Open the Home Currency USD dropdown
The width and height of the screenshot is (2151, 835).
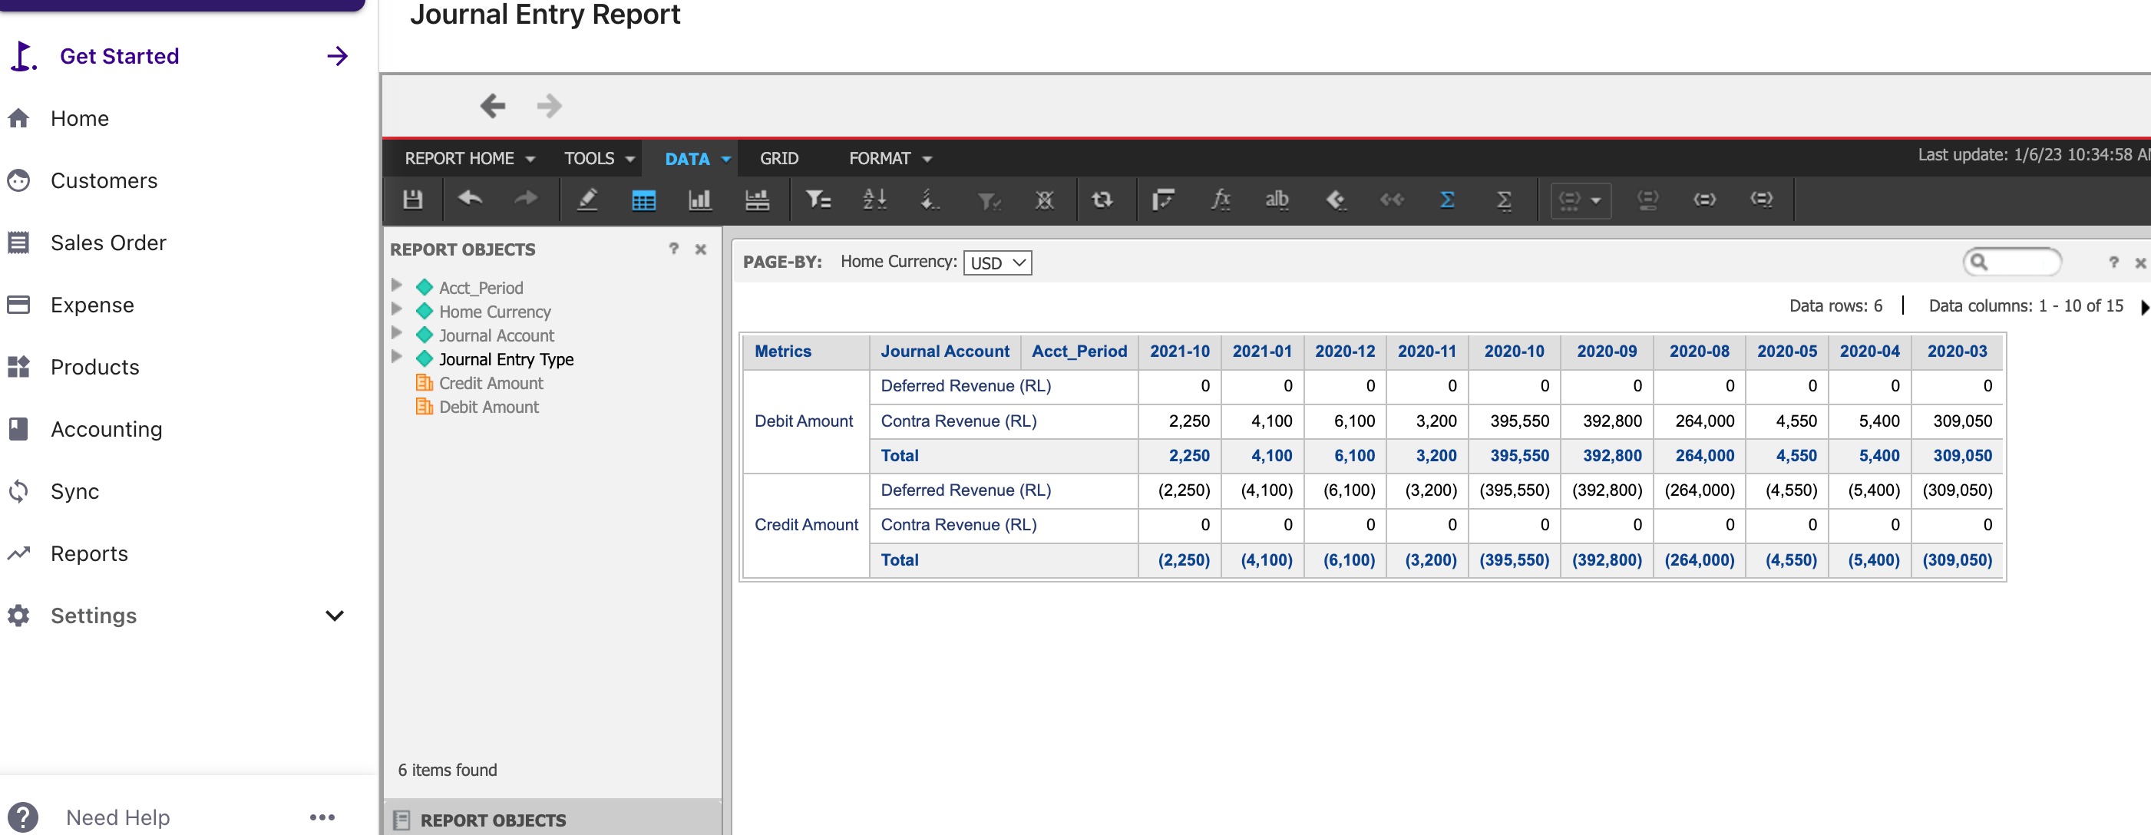coord(997,263)
